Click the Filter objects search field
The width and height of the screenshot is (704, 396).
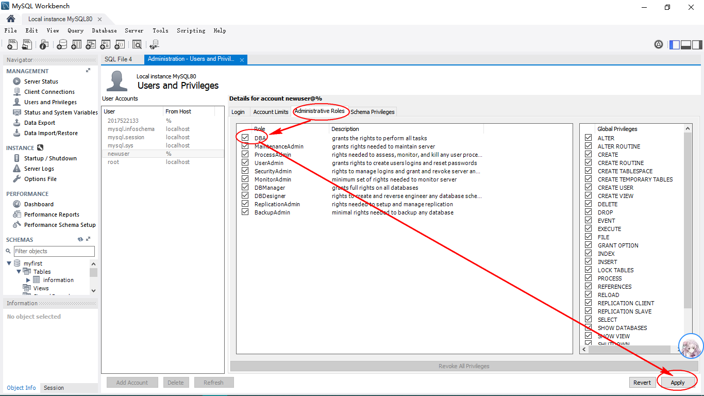54,251
